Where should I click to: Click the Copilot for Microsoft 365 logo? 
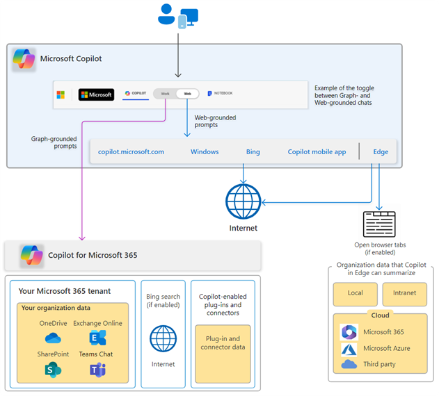tap(31, 255)
